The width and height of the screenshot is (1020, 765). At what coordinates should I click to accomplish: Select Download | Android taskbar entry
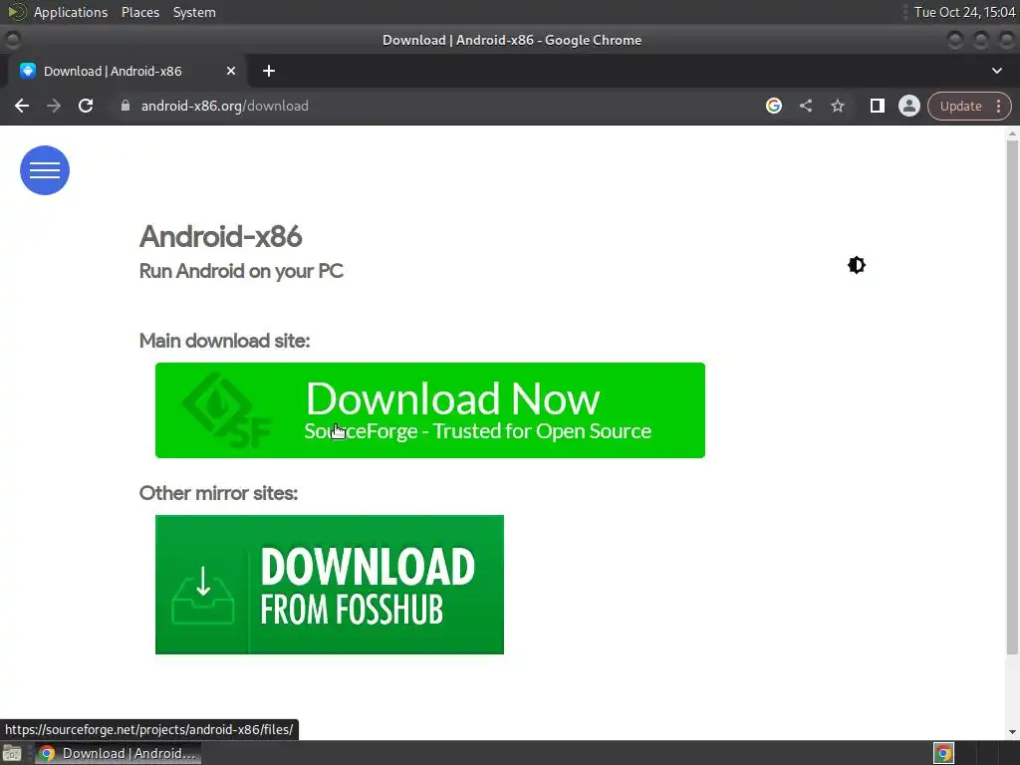click(x=118, y=753)
